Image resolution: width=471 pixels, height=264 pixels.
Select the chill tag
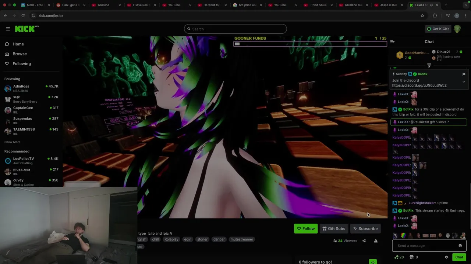155,239
